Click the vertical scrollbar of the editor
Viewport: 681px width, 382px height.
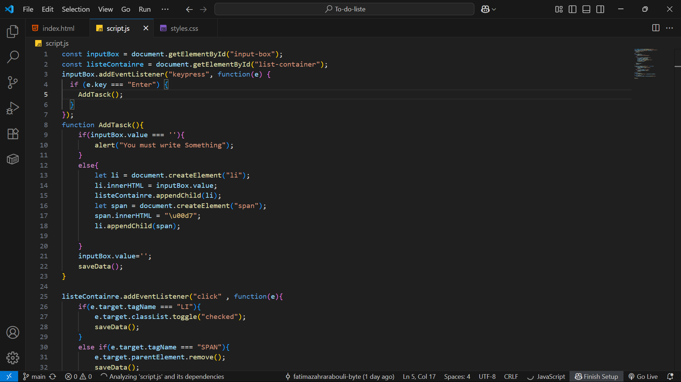pyautogui.click(x=677, y=209)
